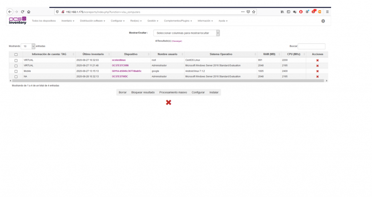Click the Borrar button
Image resolution: width=372 pixels, height=197 pixels.
pyautogui.click(x=123, y=93)
